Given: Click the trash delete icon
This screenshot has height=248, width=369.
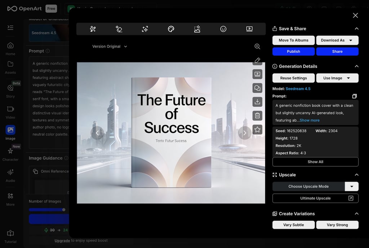Looking at the screenshot, I should [257, 116].
